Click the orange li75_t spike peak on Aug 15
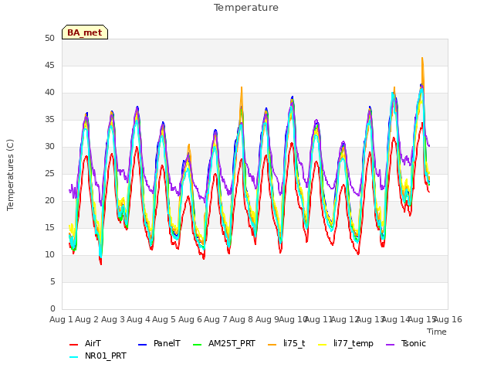The image size is (494, 371). point(422,58)
